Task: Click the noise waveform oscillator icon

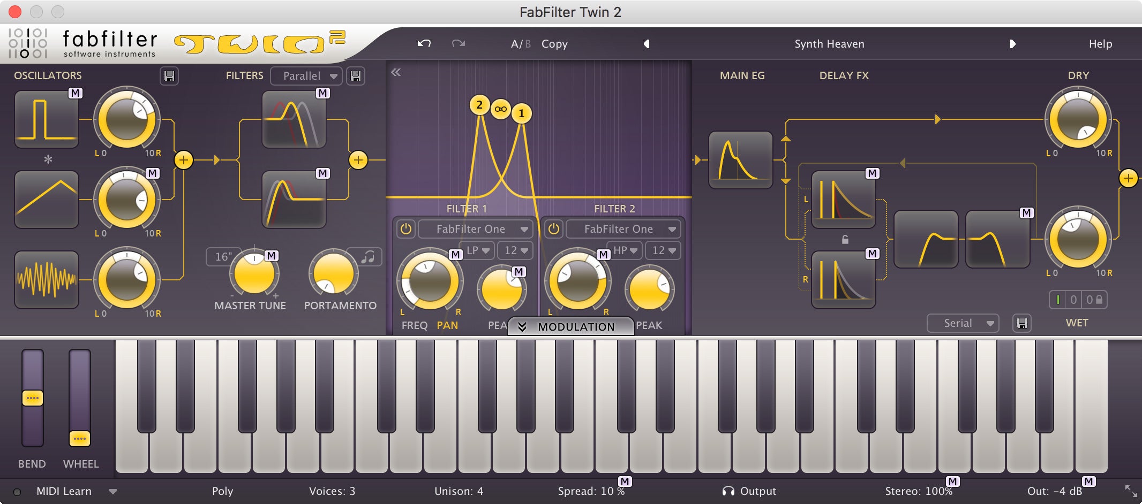Action: tap(46, 279)
